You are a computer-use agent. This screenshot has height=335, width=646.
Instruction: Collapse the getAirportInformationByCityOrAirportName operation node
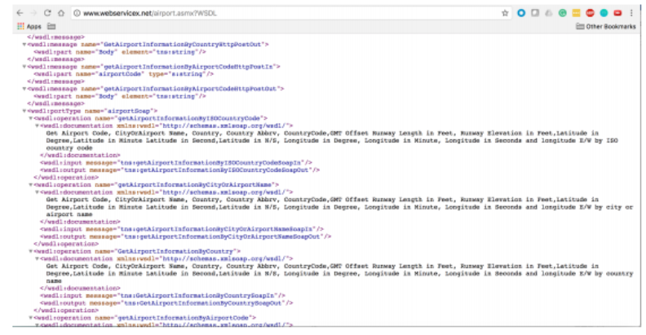pyautogui.click(x=30, y=185)
